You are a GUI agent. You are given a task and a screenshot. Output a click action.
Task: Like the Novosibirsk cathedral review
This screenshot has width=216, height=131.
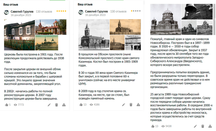153,126
